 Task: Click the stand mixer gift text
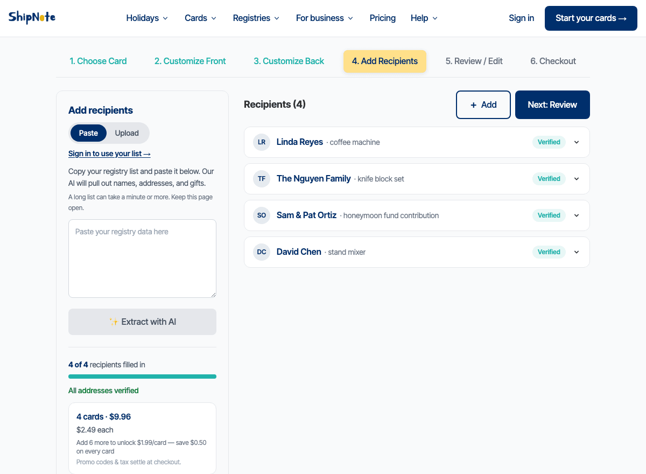347,252
